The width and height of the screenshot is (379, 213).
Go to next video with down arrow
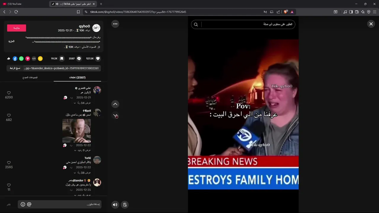coord(115,116)
